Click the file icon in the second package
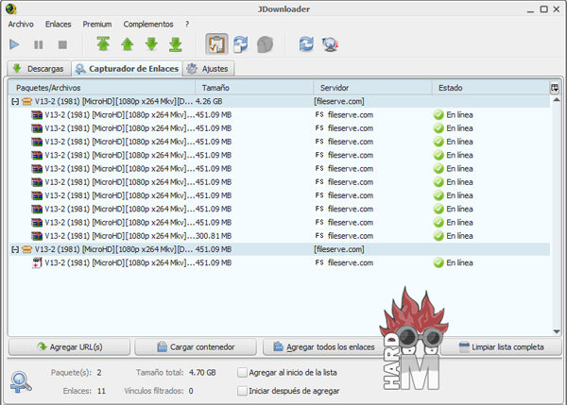The image size is (567, 405). point(37,262)
